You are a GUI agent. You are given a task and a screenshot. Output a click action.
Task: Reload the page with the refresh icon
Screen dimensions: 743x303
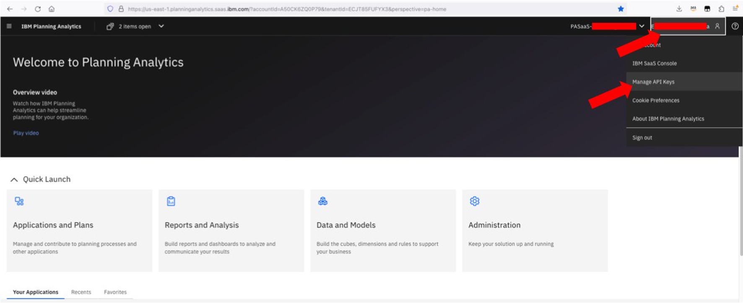(x=38, y=9)
